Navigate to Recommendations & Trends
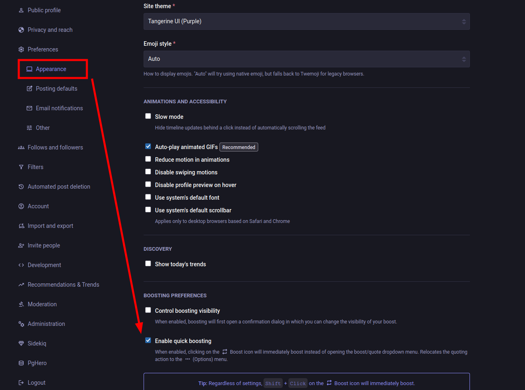 pyautogui.click(x=63, y=285)
